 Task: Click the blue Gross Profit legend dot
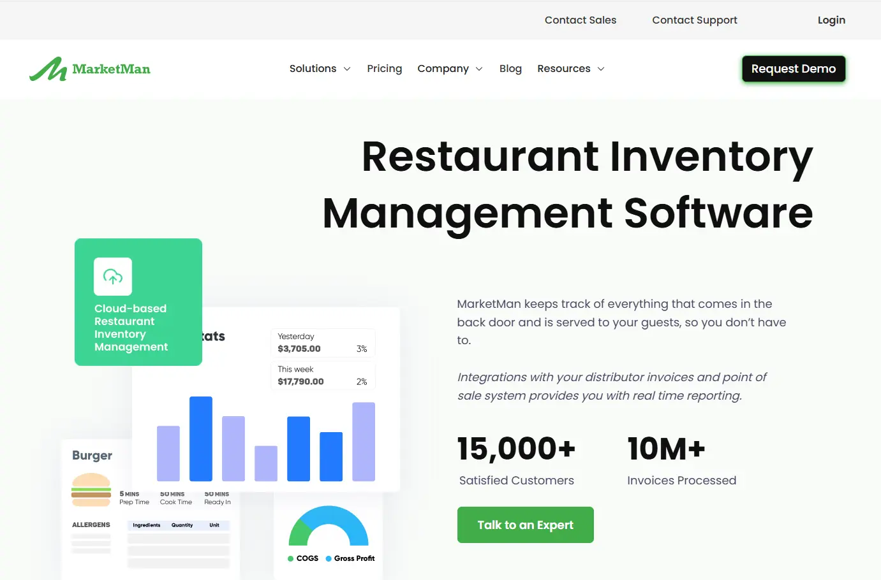(329, 558)
